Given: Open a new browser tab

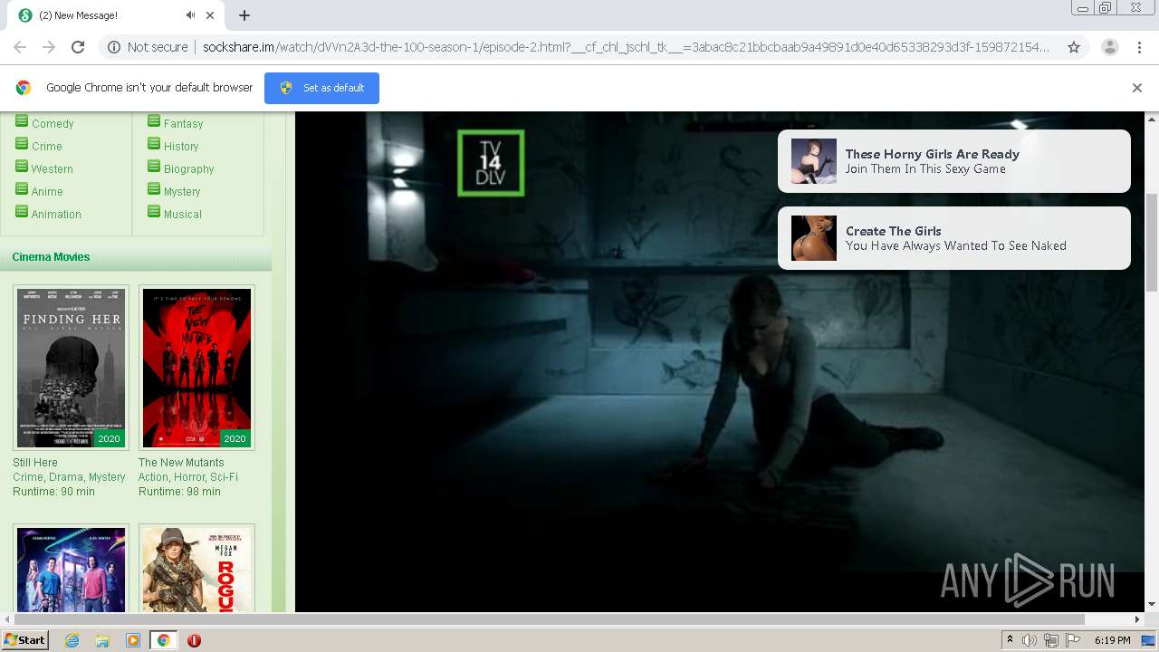Looking at the screenshot, I should coord(244,15).
